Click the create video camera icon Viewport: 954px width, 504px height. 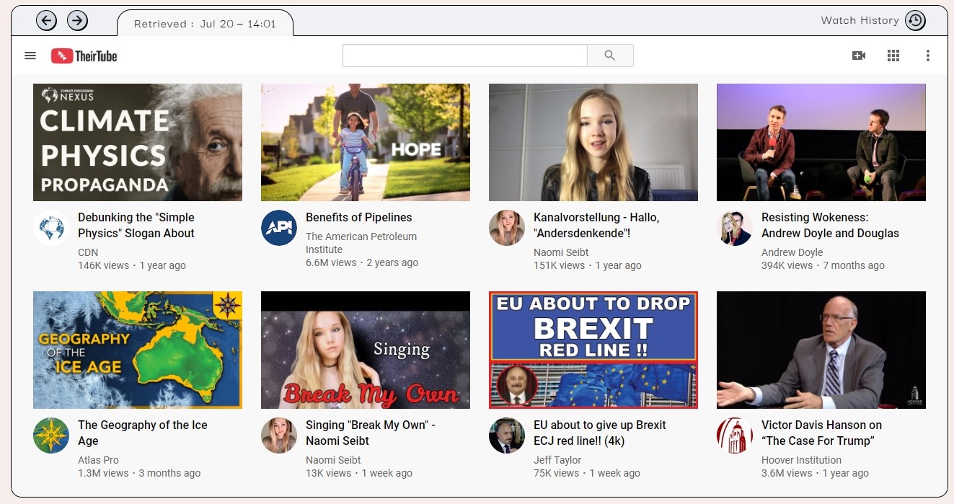(x=859, y=56)
